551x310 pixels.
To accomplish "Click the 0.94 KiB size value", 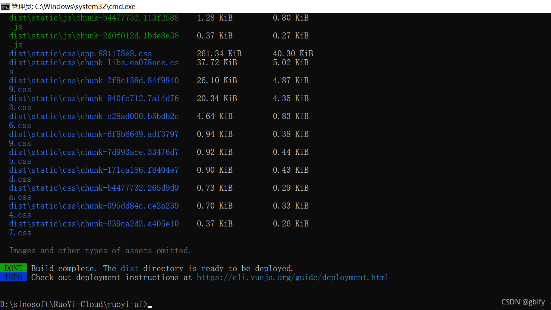I will tap(215, 134).
